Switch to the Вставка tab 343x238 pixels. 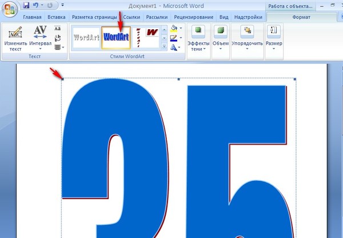[x=57, y=17]
